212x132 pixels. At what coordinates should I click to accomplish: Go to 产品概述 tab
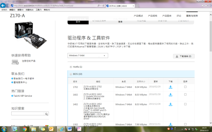coord(138,16)
